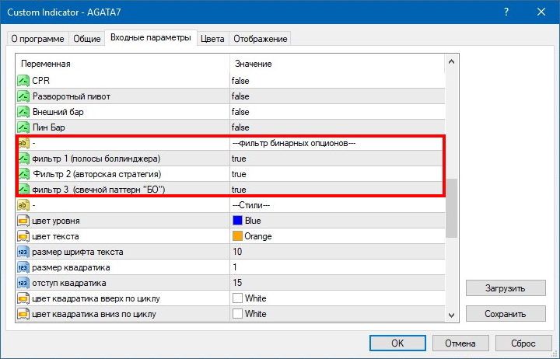The height and width of the screenshot is (359, 560).
Task: Toggle the true value of Фильтр 3
Action: (239, 190)
